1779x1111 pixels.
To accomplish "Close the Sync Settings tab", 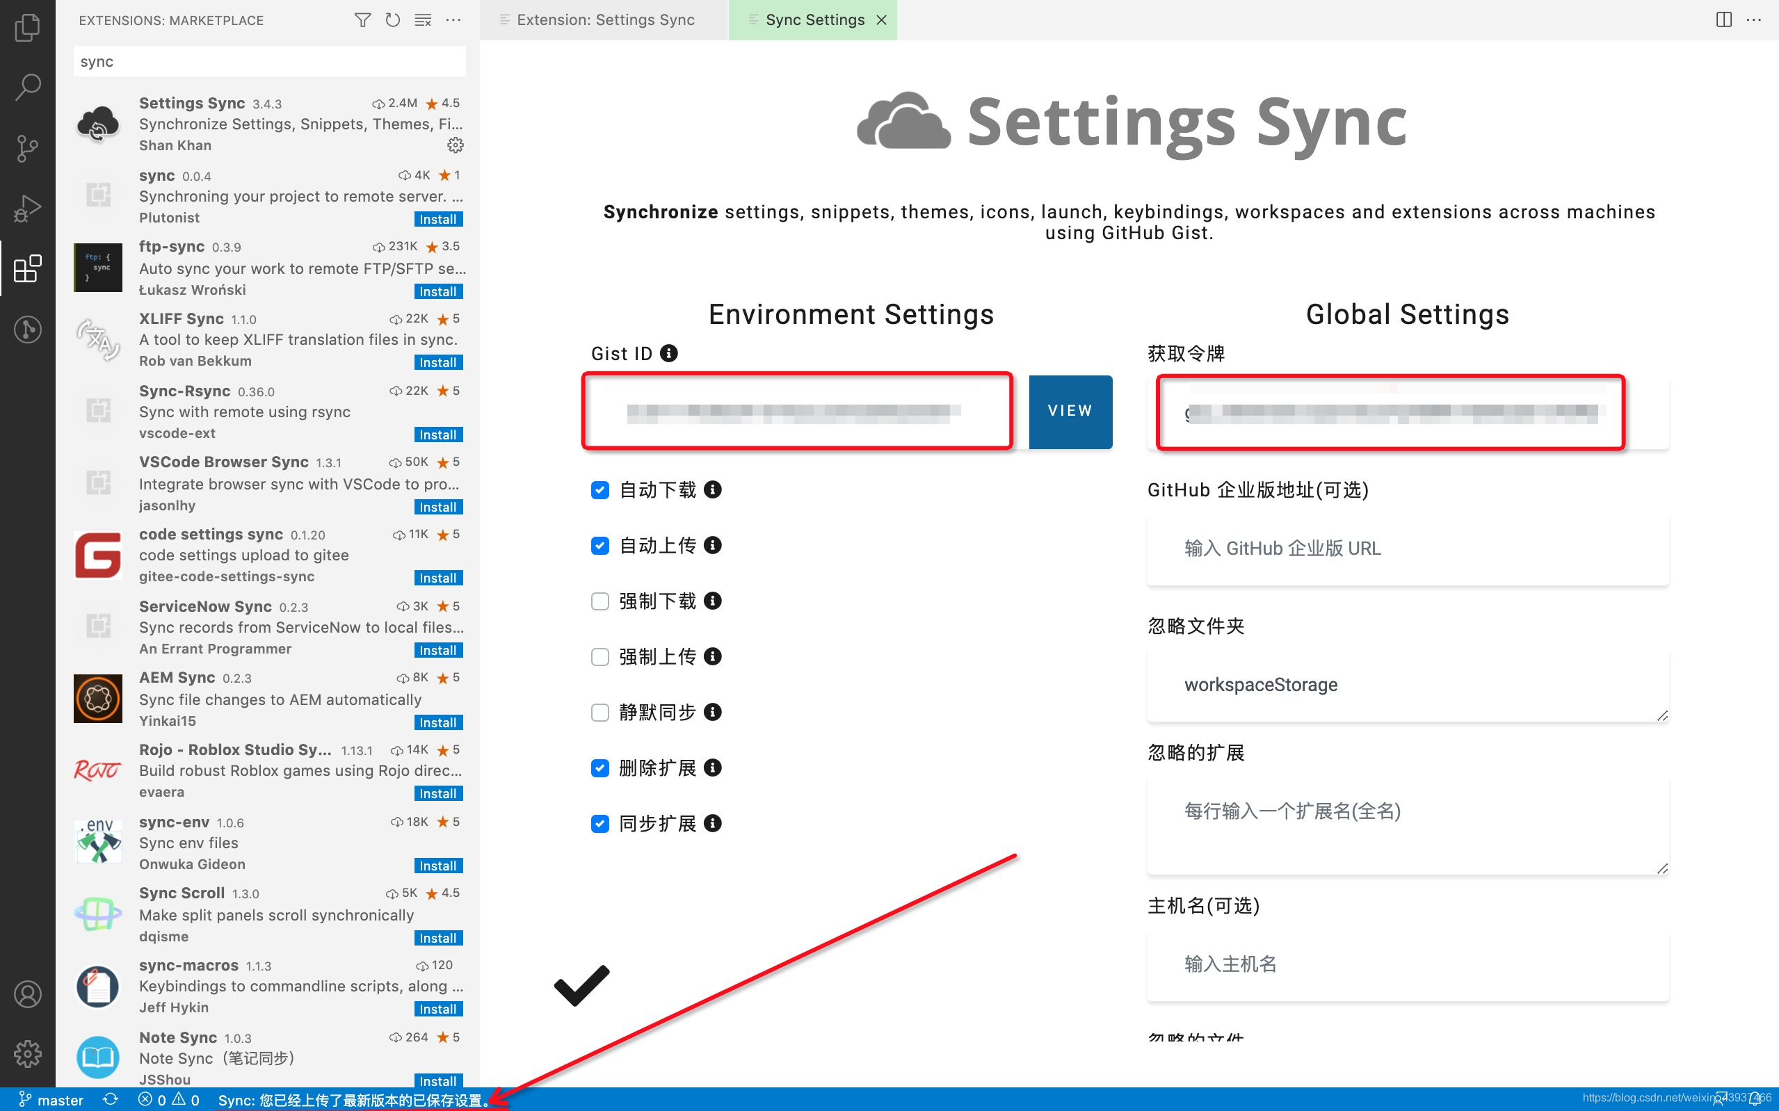I will (x=882, y=20).
